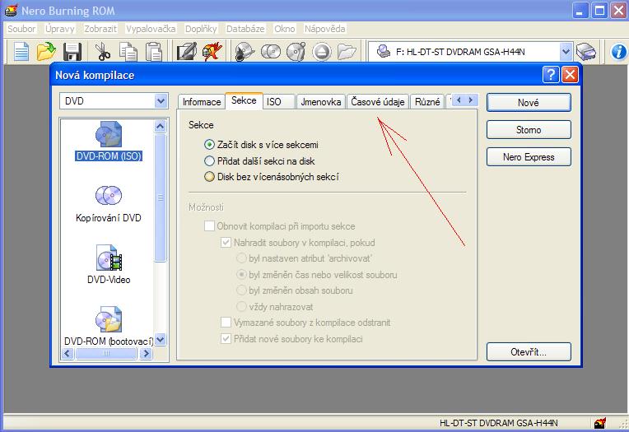Select the DVD-ROM (bootovací) compilation type
Viewport: 629px width, 432px height.
click(x=109, y=327)
